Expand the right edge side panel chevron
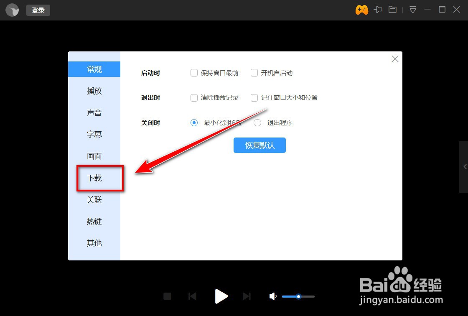The image size is (468, 316). click(465, 167)
